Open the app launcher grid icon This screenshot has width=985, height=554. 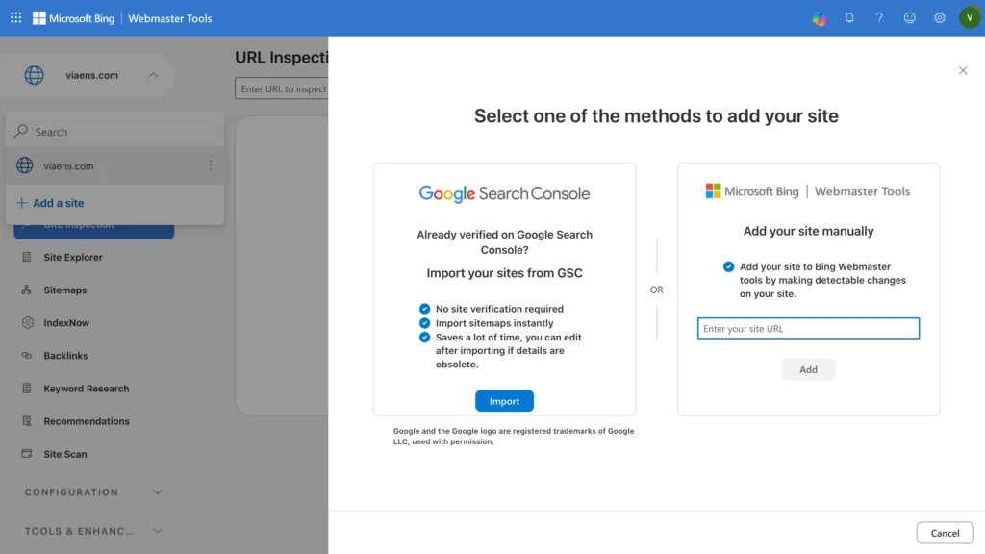click(x=16, y=18)
